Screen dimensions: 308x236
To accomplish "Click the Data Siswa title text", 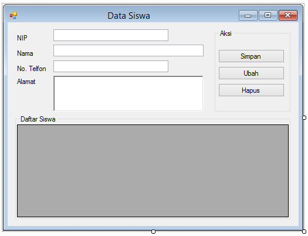I will 128,16.
